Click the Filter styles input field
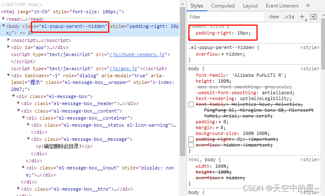 point(226,17)
